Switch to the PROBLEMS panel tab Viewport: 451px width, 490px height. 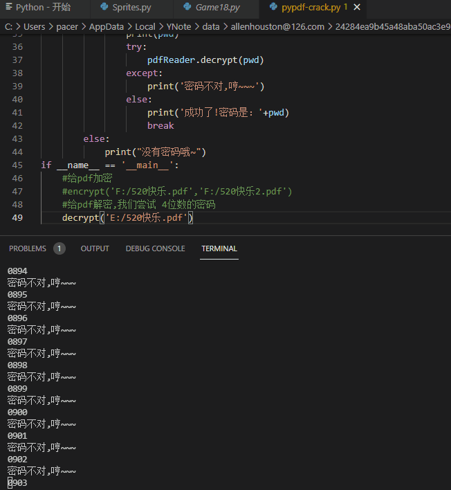point(28,248)
